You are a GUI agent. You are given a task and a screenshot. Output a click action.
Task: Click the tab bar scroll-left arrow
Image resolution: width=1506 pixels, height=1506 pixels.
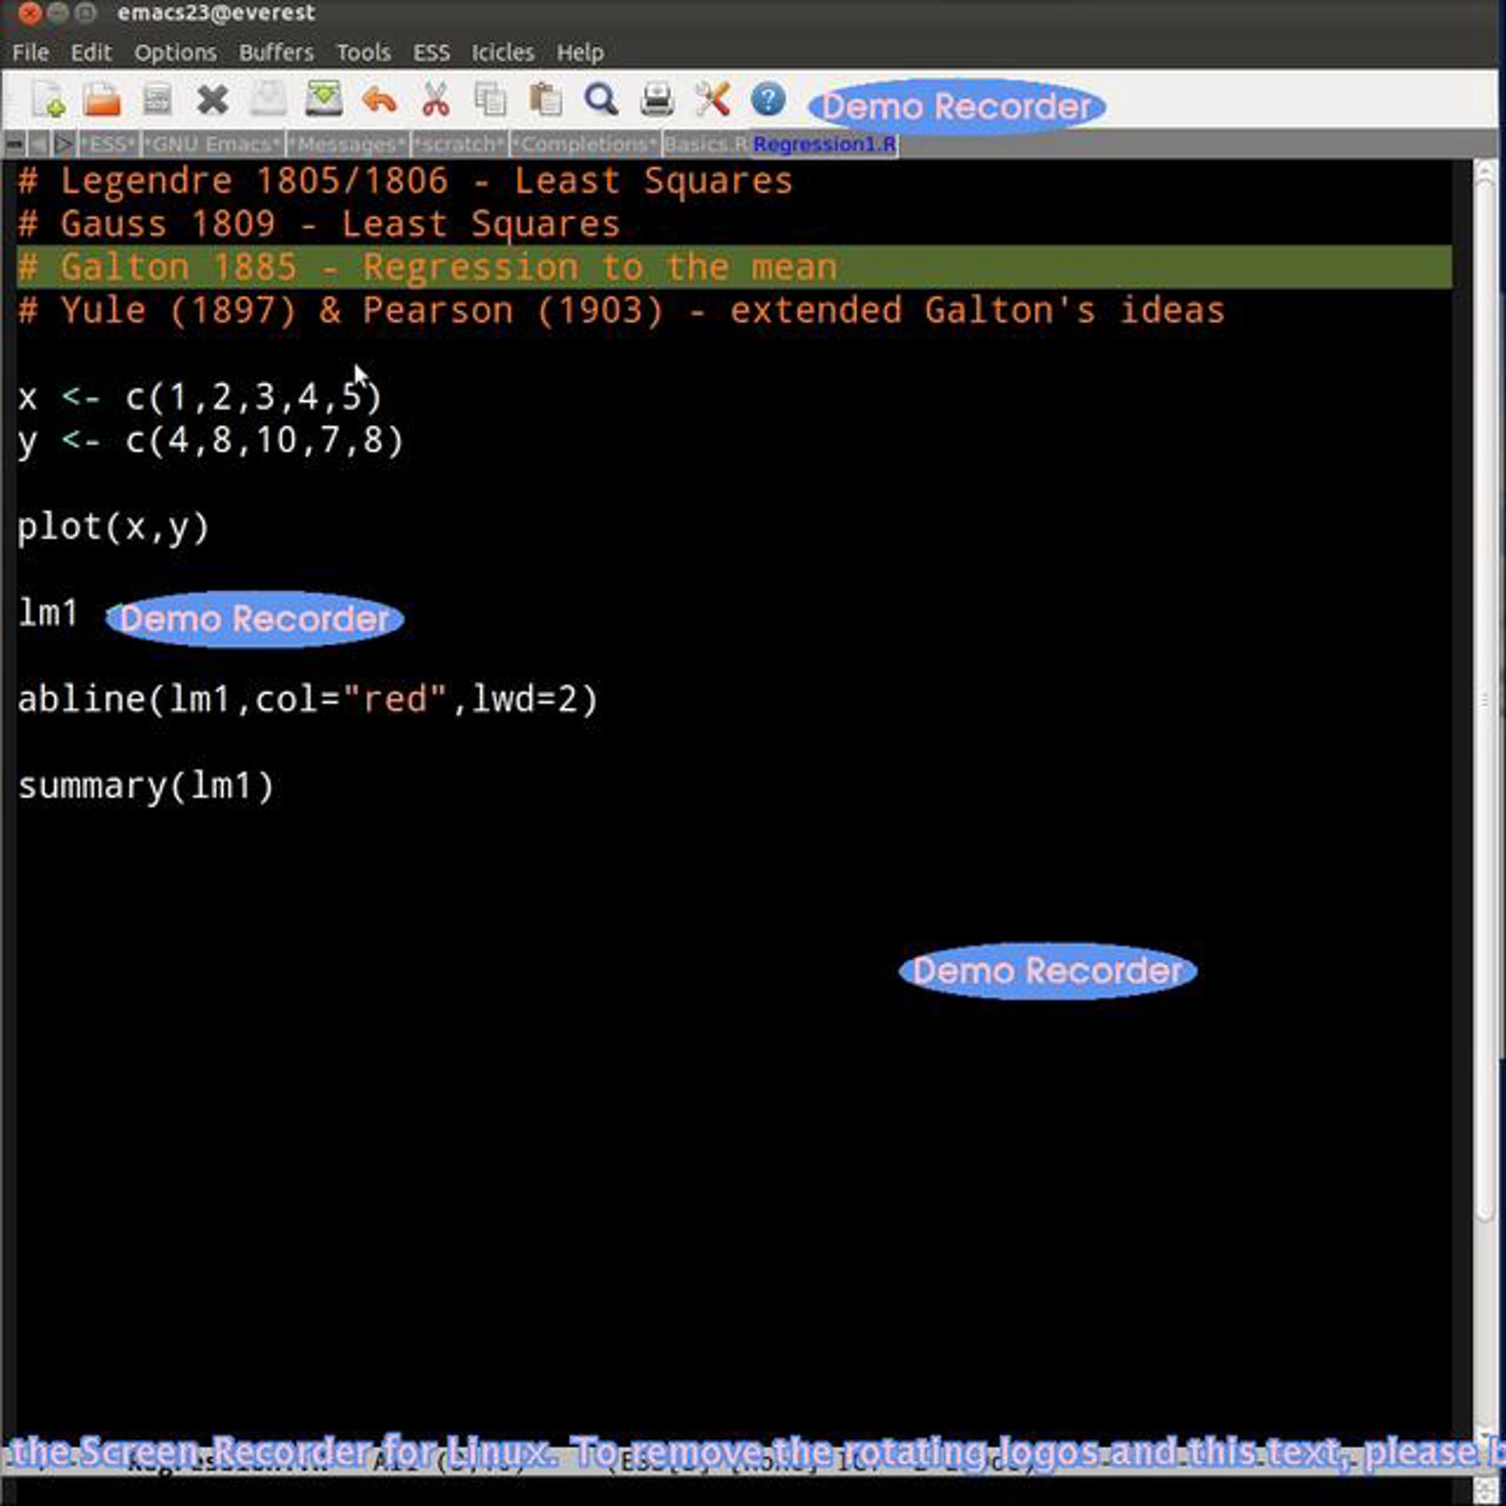[38, 145]
